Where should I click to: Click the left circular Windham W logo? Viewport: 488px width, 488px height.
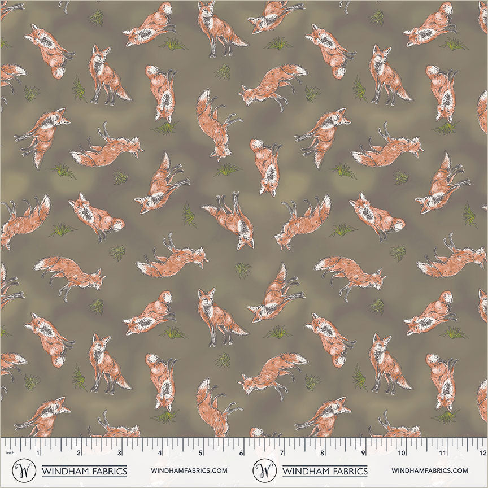(24, 470)
